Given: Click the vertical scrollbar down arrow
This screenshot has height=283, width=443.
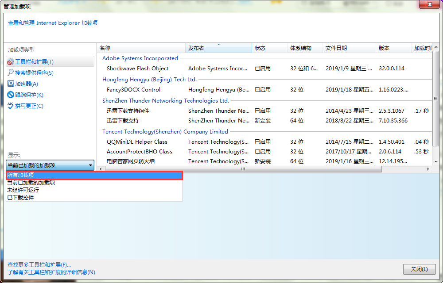Looking at the screenshot, I should click(x=435, y=161).
